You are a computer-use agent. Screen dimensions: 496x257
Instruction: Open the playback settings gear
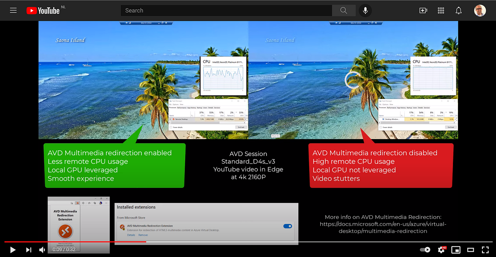click(441, 250)
